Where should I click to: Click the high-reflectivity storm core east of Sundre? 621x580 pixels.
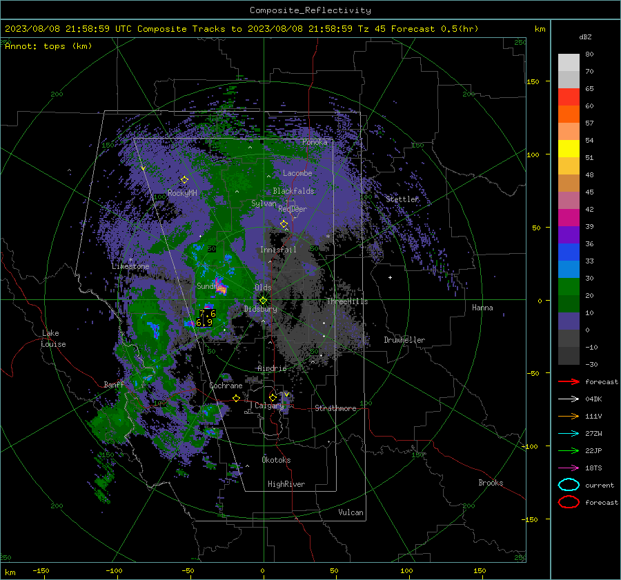[221, 288]
